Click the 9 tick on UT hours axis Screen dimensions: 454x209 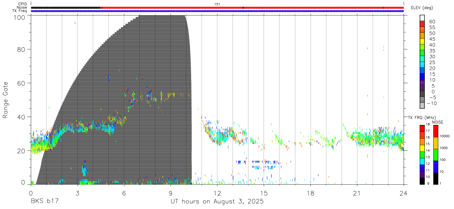[171, 192]
